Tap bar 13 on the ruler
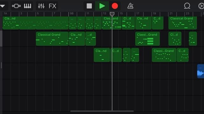 (x=105, y=13)
